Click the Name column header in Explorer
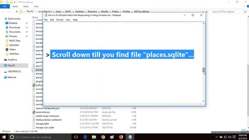 tap(35, 17)
